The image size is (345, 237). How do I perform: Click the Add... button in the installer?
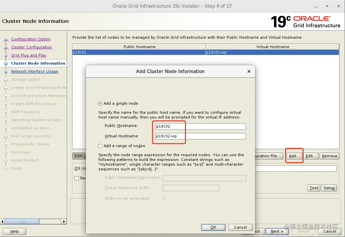294,156
